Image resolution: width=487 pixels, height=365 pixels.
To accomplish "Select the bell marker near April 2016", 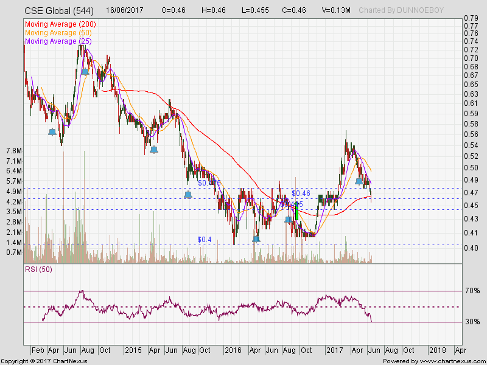I will click(x=256, y=238).
